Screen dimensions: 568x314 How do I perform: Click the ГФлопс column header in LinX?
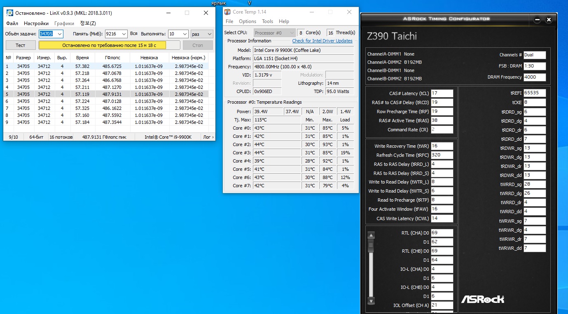click(x=112, y=58)
